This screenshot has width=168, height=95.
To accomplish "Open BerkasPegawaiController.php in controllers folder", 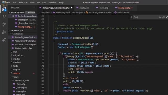I will coord(23,37).
